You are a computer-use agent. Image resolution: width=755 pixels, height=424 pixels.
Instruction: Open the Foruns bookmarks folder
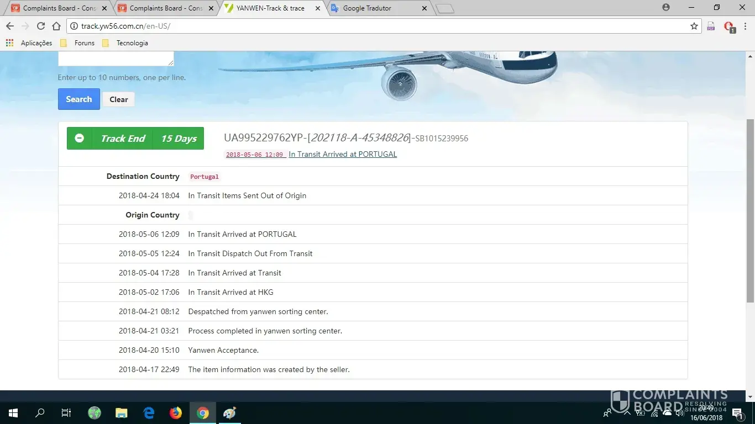point(77,43)
